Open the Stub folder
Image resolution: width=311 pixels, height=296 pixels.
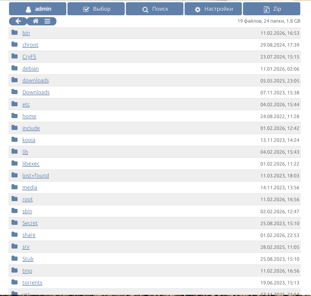pos(28,259)
